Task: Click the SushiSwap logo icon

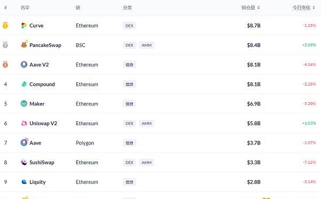Action: [x=24, y=162]
